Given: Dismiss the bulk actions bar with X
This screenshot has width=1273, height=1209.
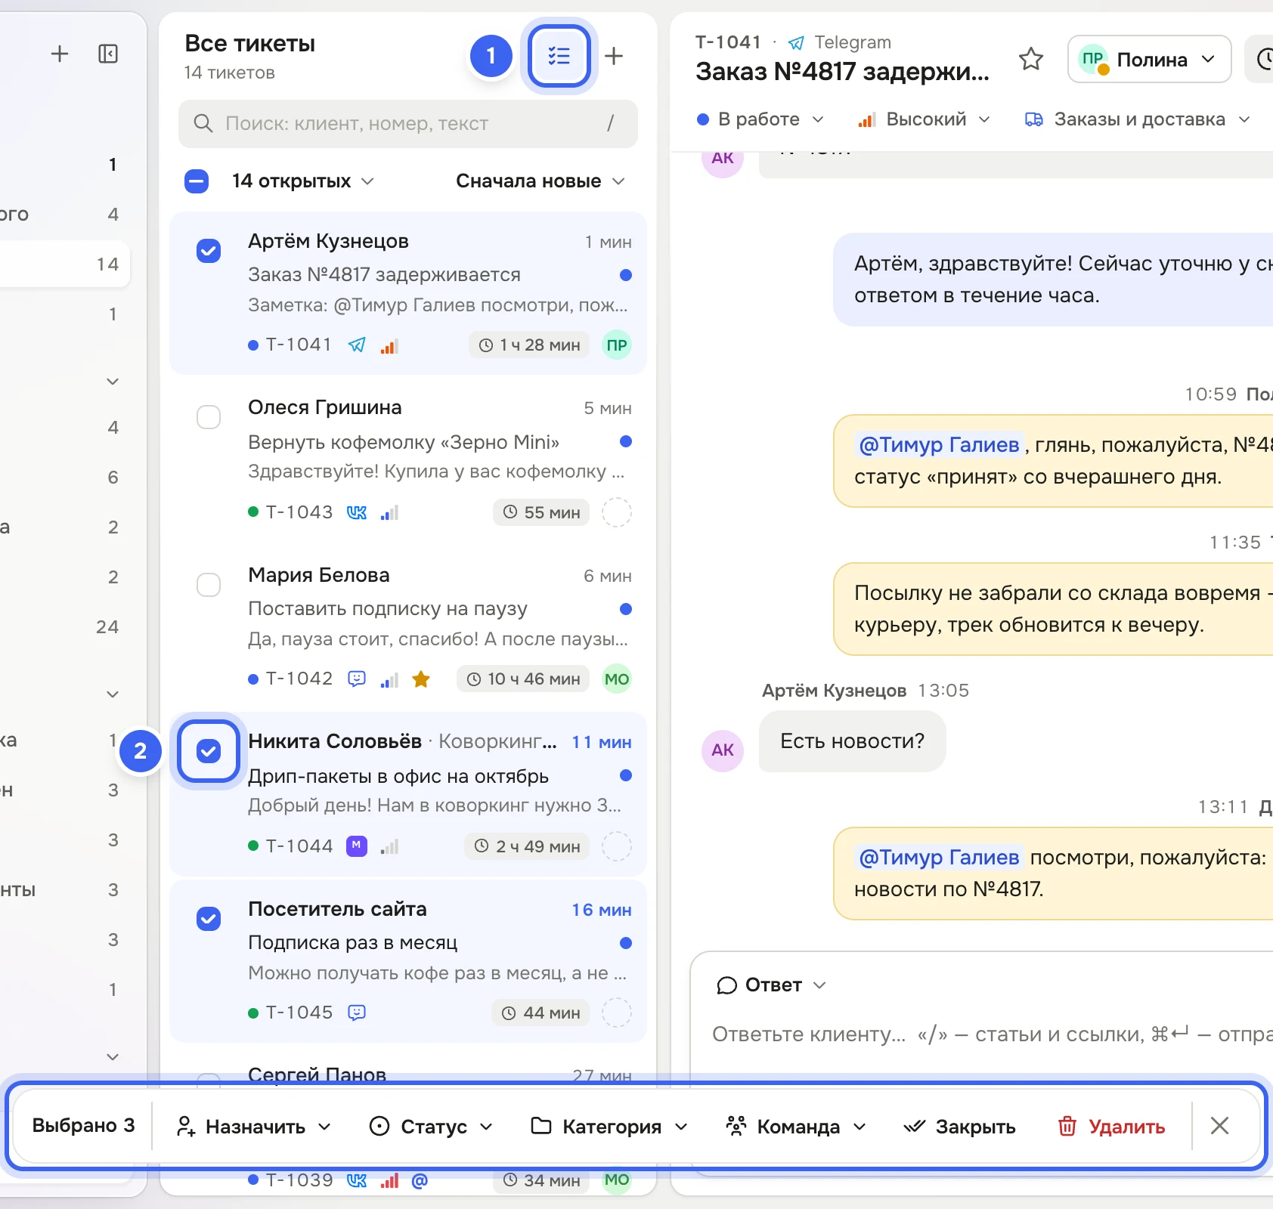Looking at the screenshot, I should pos(1219,1126).
